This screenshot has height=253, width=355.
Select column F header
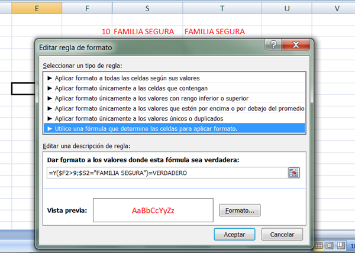coord(87,8)
